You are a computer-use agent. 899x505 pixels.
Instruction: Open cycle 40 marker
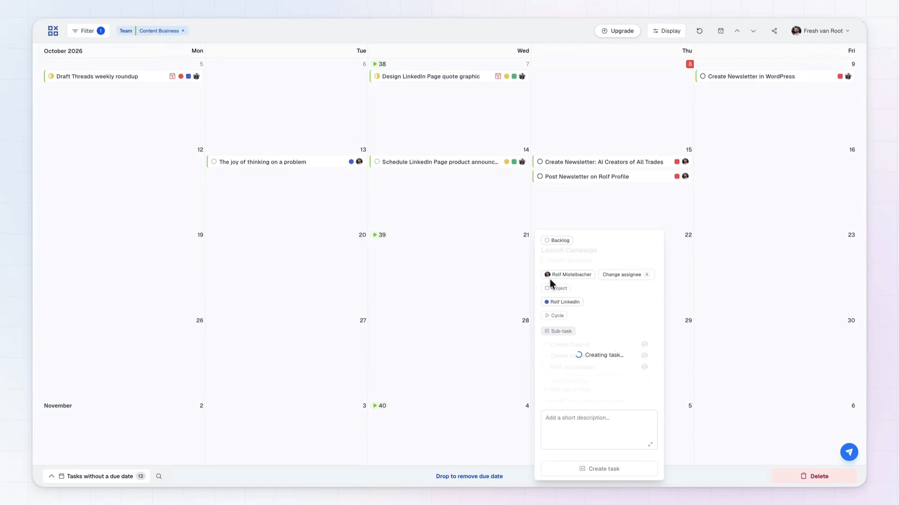click(x=379, y=405)
